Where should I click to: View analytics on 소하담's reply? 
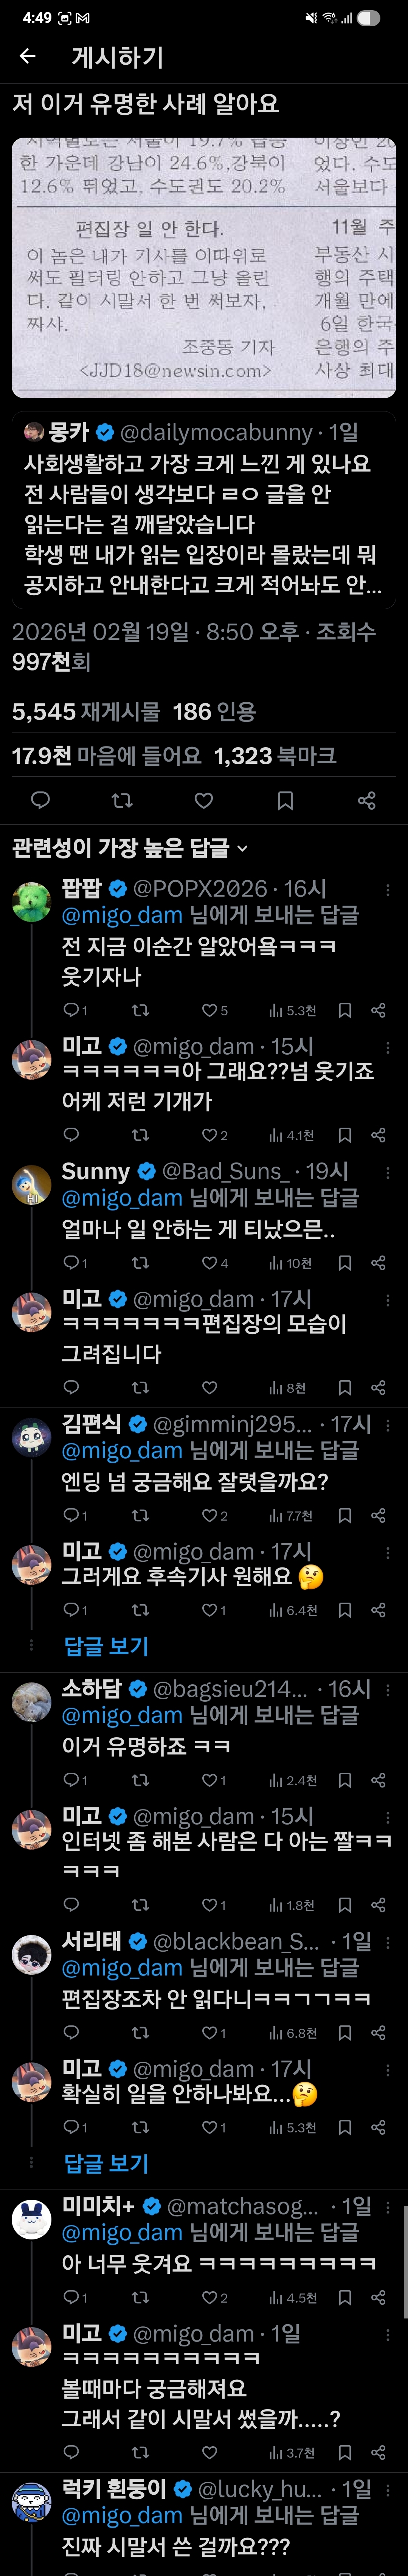(293, 1780)
